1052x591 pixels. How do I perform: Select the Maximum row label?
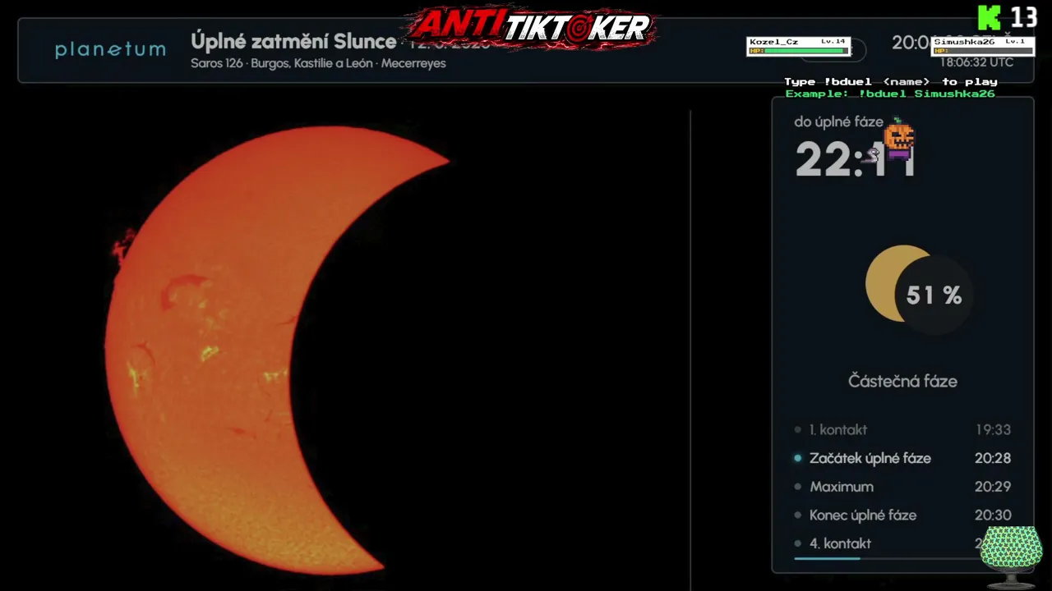click(841, 487)
